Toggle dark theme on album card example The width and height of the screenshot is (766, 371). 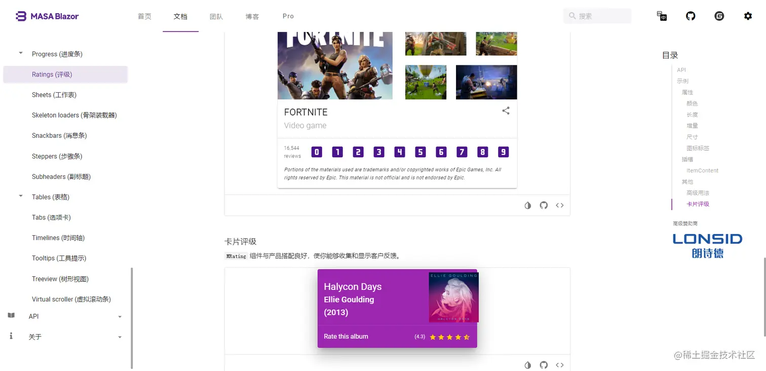[x=528, y=365]
